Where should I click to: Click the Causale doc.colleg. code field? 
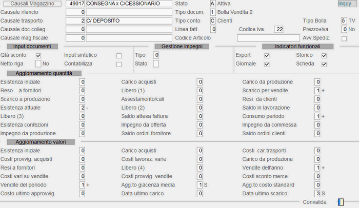point(75,29)
